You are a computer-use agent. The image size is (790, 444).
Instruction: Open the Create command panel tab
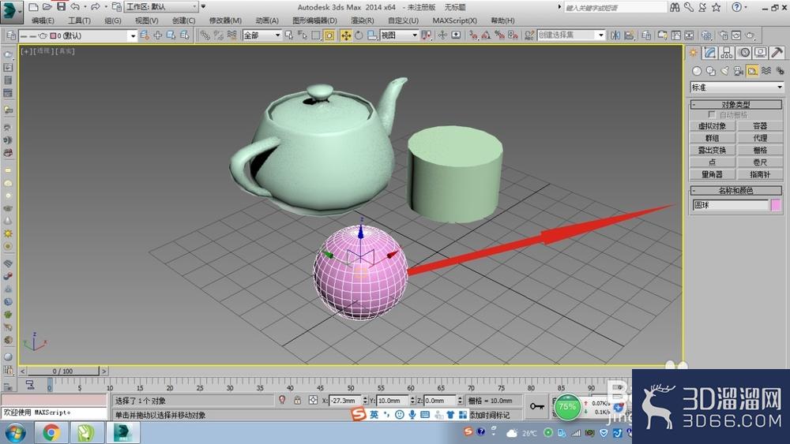(x=694, y=52)
